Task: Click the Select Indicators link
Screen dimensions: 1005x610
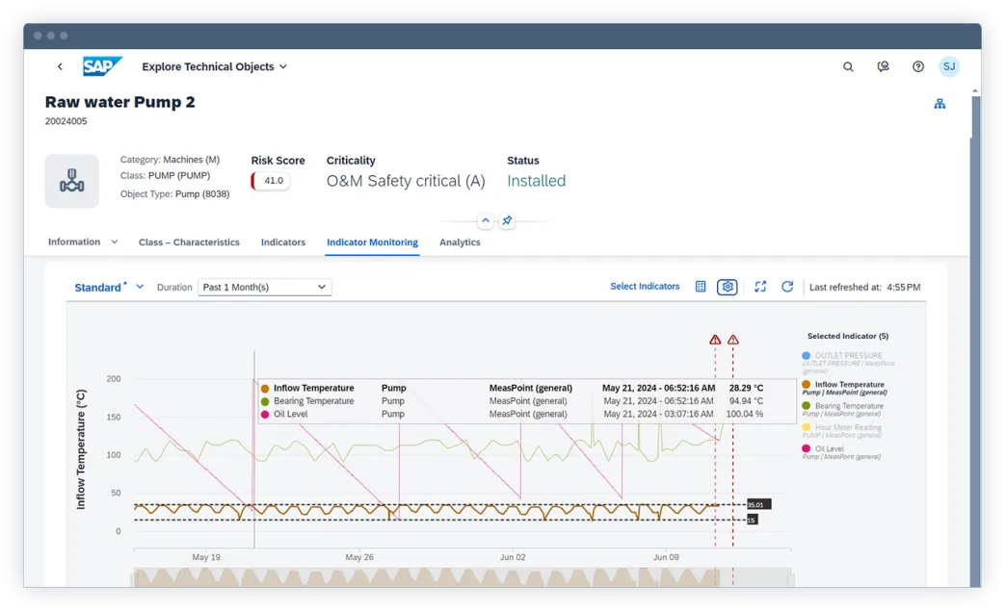Action: point(645,287)
